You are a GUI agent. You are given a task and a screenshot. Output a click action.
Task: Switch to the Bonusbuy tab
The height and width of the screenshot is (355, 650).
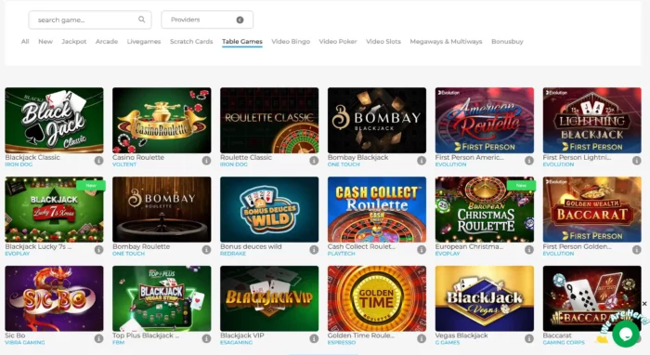(507, 42)
